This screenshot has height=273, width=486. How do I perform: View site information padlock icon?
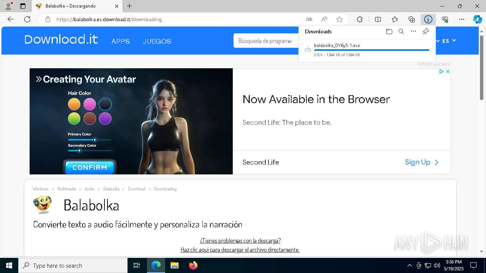(48, 19)
